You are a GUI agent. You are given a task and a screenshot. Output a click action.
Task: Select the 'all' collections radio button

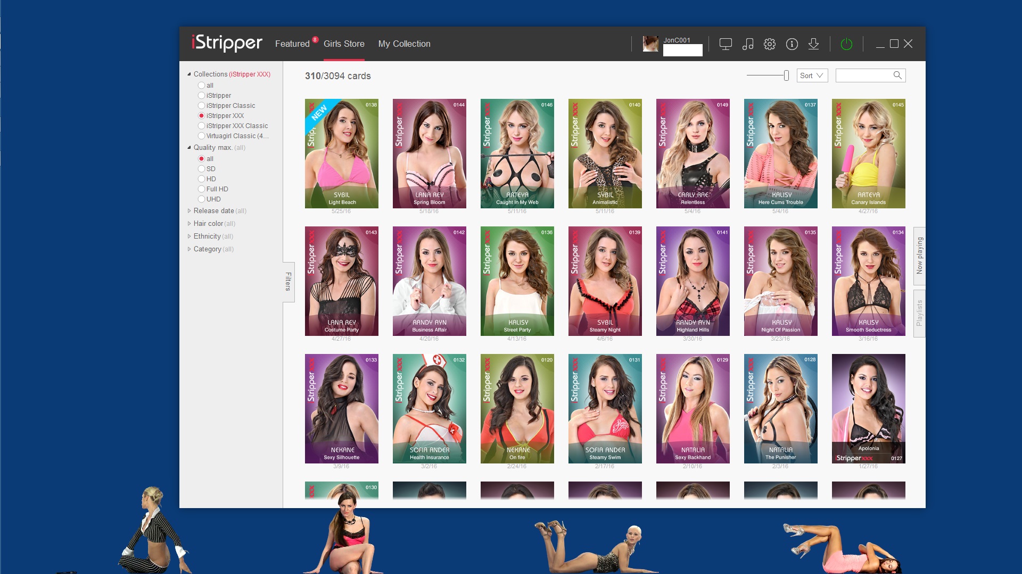coord(201,86)
